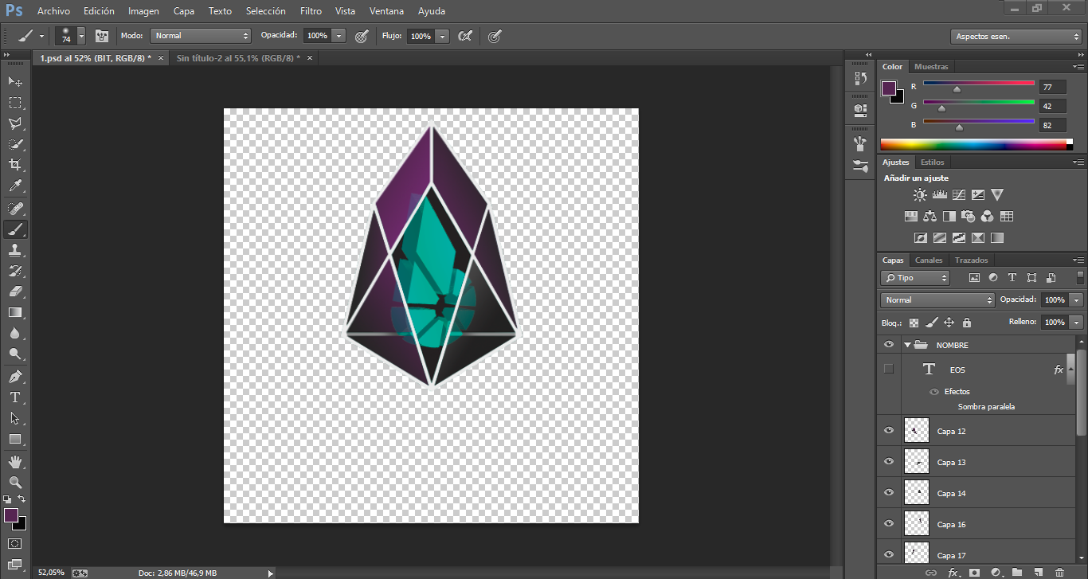1088x579 pixels.
Task: Select the Blur tool
Action: (x=15, y=334)
